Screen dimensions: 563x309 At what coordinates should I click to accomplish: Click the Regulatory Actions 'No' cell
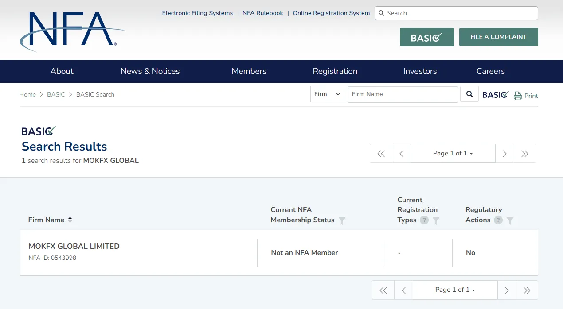click(471, 253)
